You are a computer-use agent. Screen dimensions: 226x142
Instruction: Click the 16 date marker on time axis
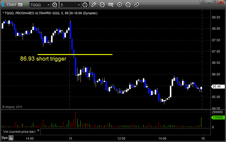coord(203,138)
